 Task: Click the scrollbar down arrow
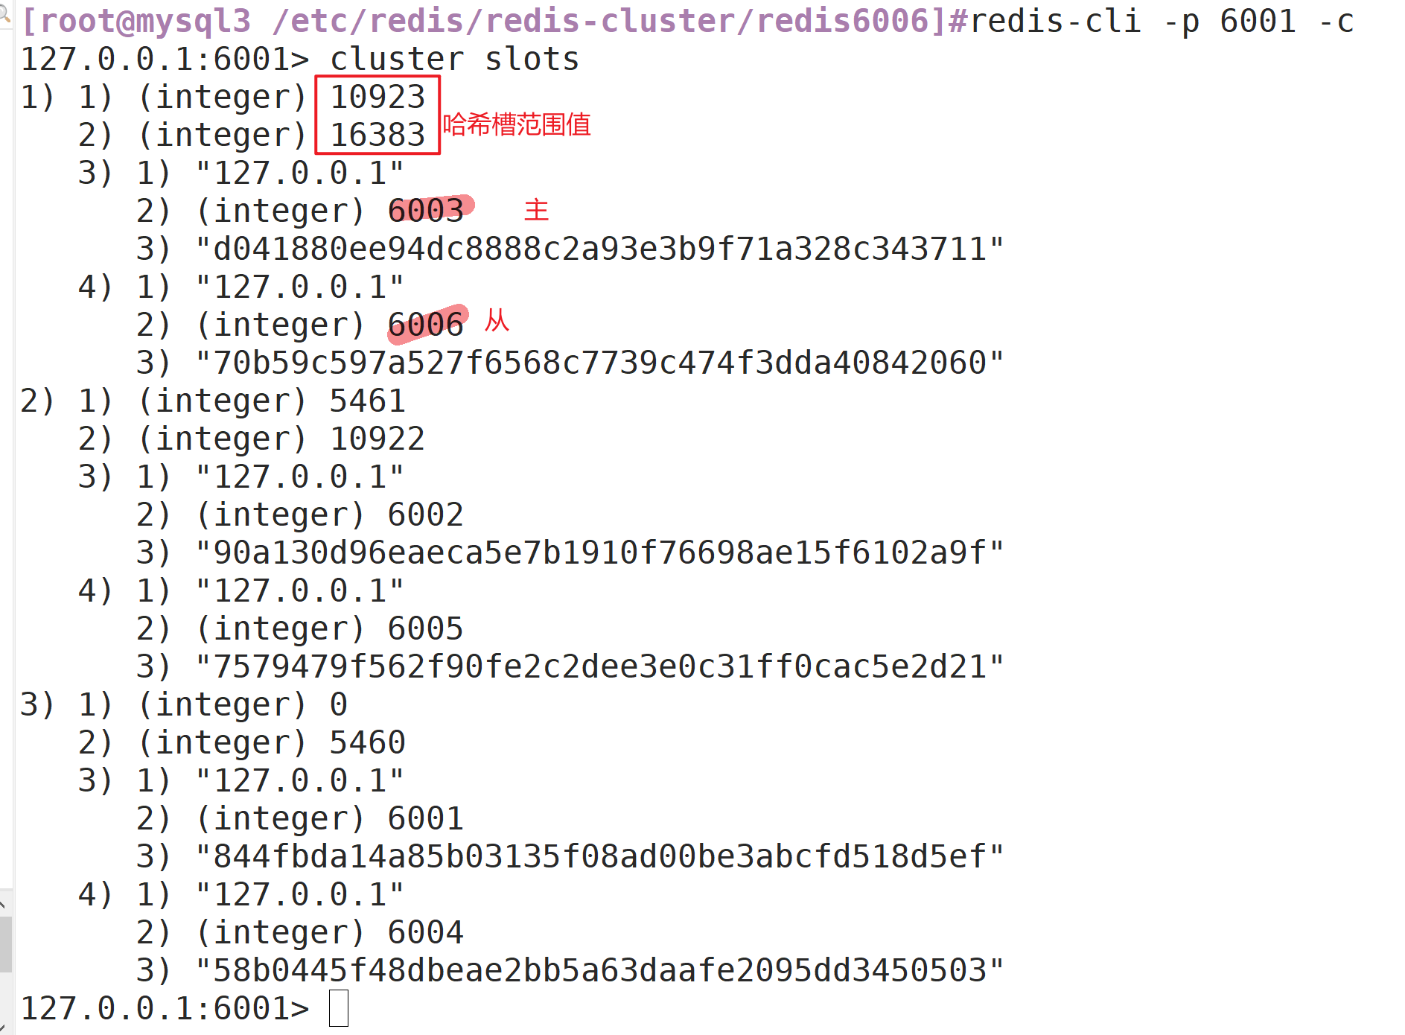point(4,1028)
